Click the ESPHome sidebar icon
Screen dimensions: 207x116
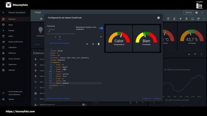(3, 53)
